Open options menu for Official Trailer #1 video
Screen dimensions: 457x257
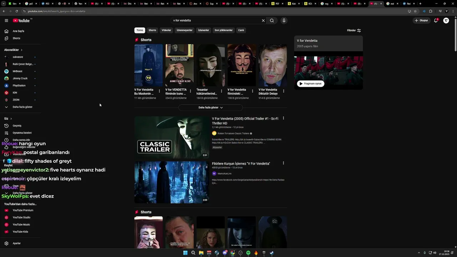coord(283,118)
